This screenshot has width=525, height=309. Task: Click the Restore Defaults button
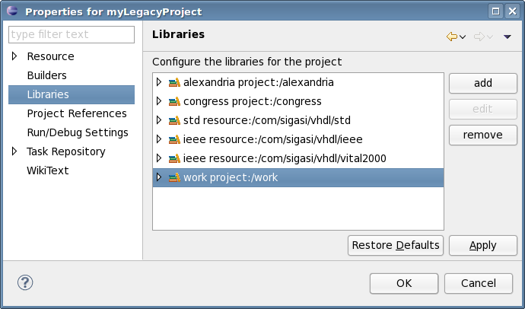(x=396, y=245)
